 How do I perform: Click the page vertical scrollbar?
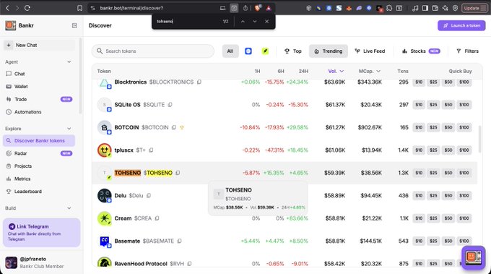tap(479, 140)
